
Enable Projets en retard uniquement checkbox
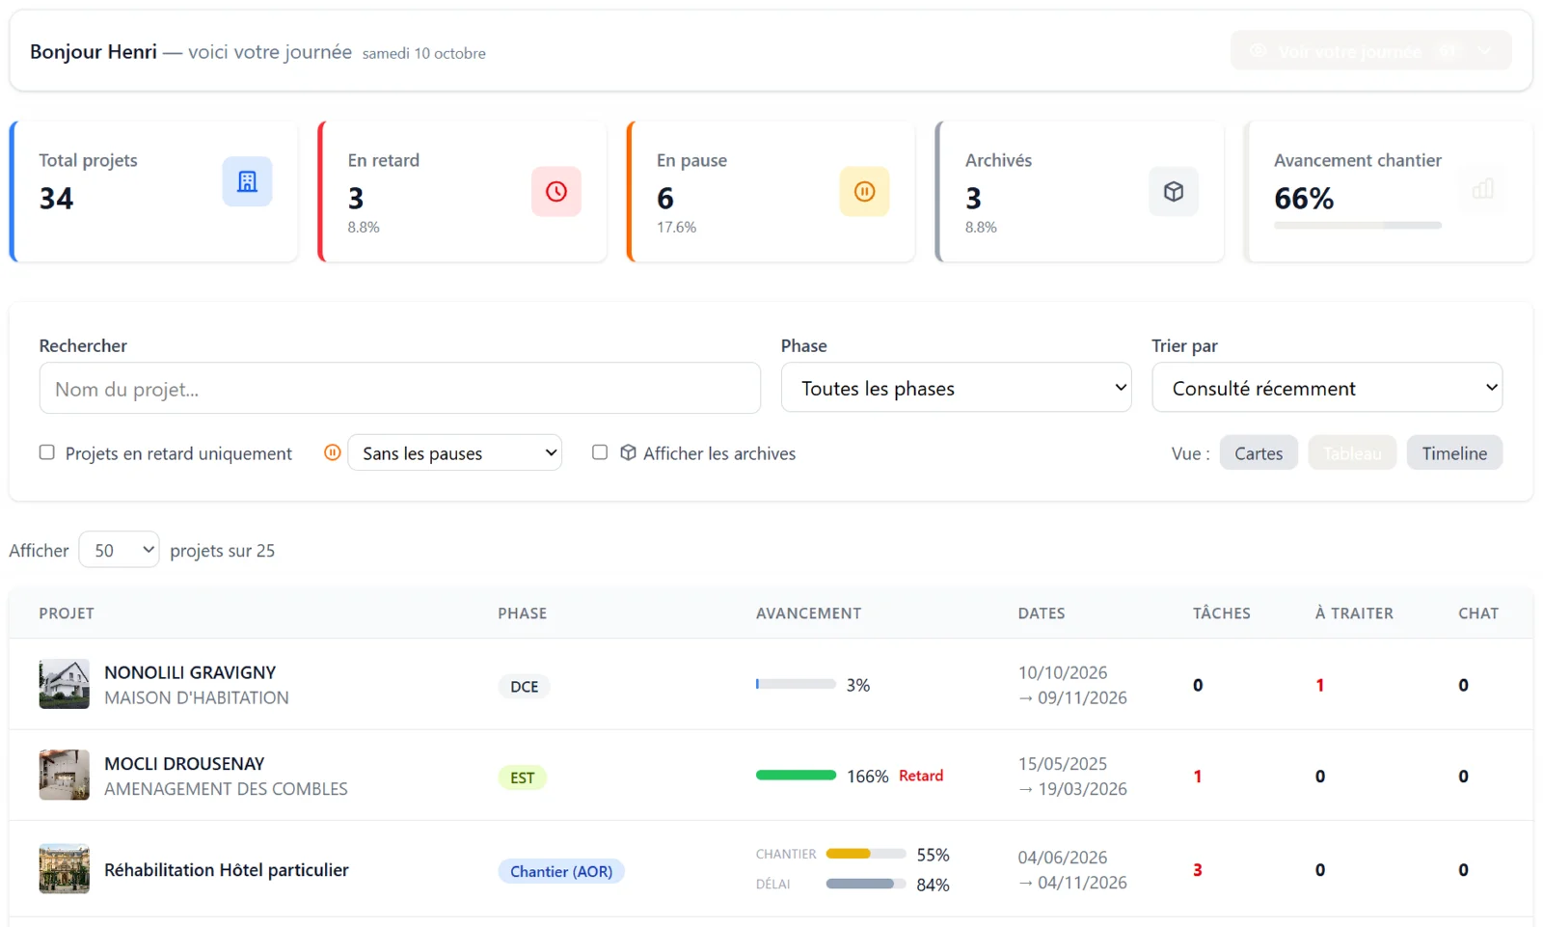click(46, 452)
